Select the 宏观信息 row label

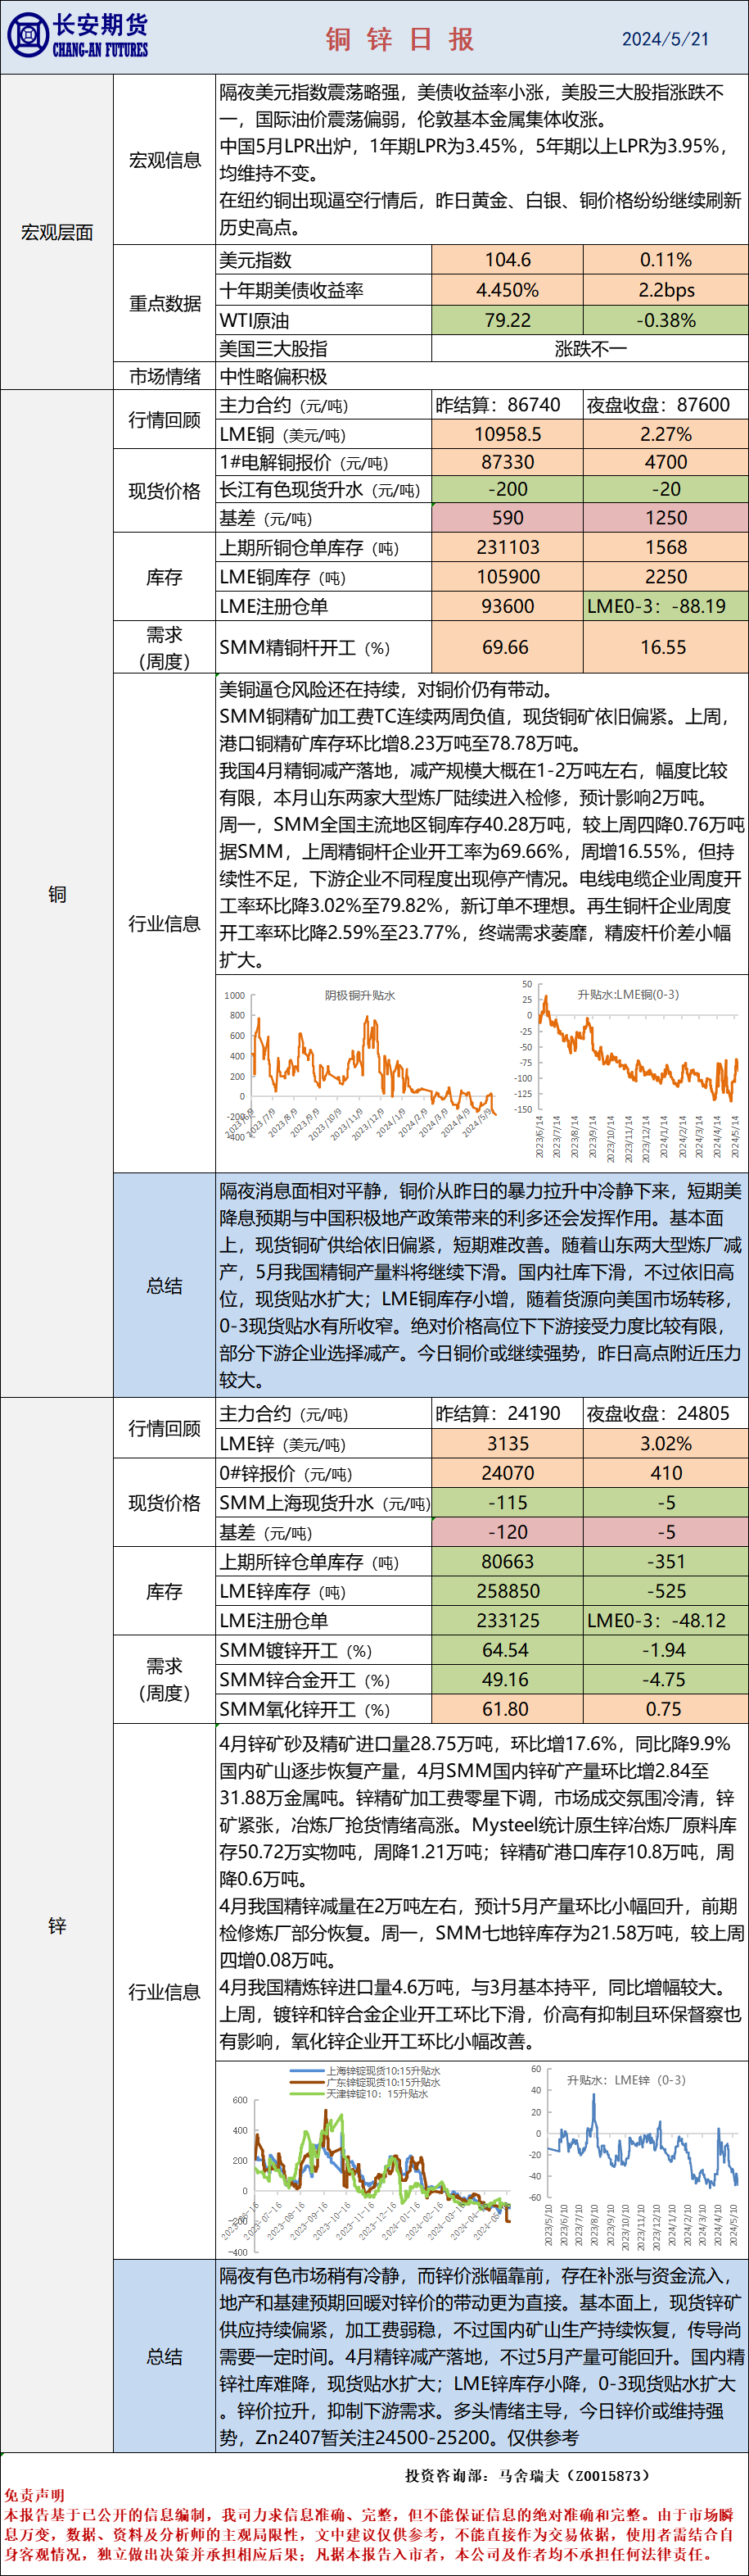click(x=165, y=160)
